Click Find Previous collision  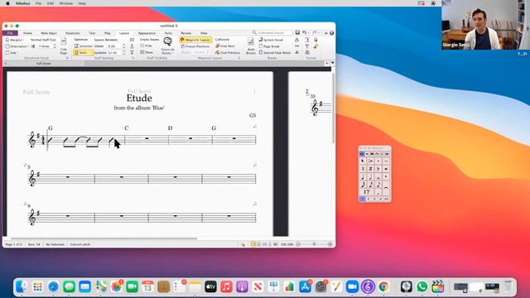(x=228, y=53)
